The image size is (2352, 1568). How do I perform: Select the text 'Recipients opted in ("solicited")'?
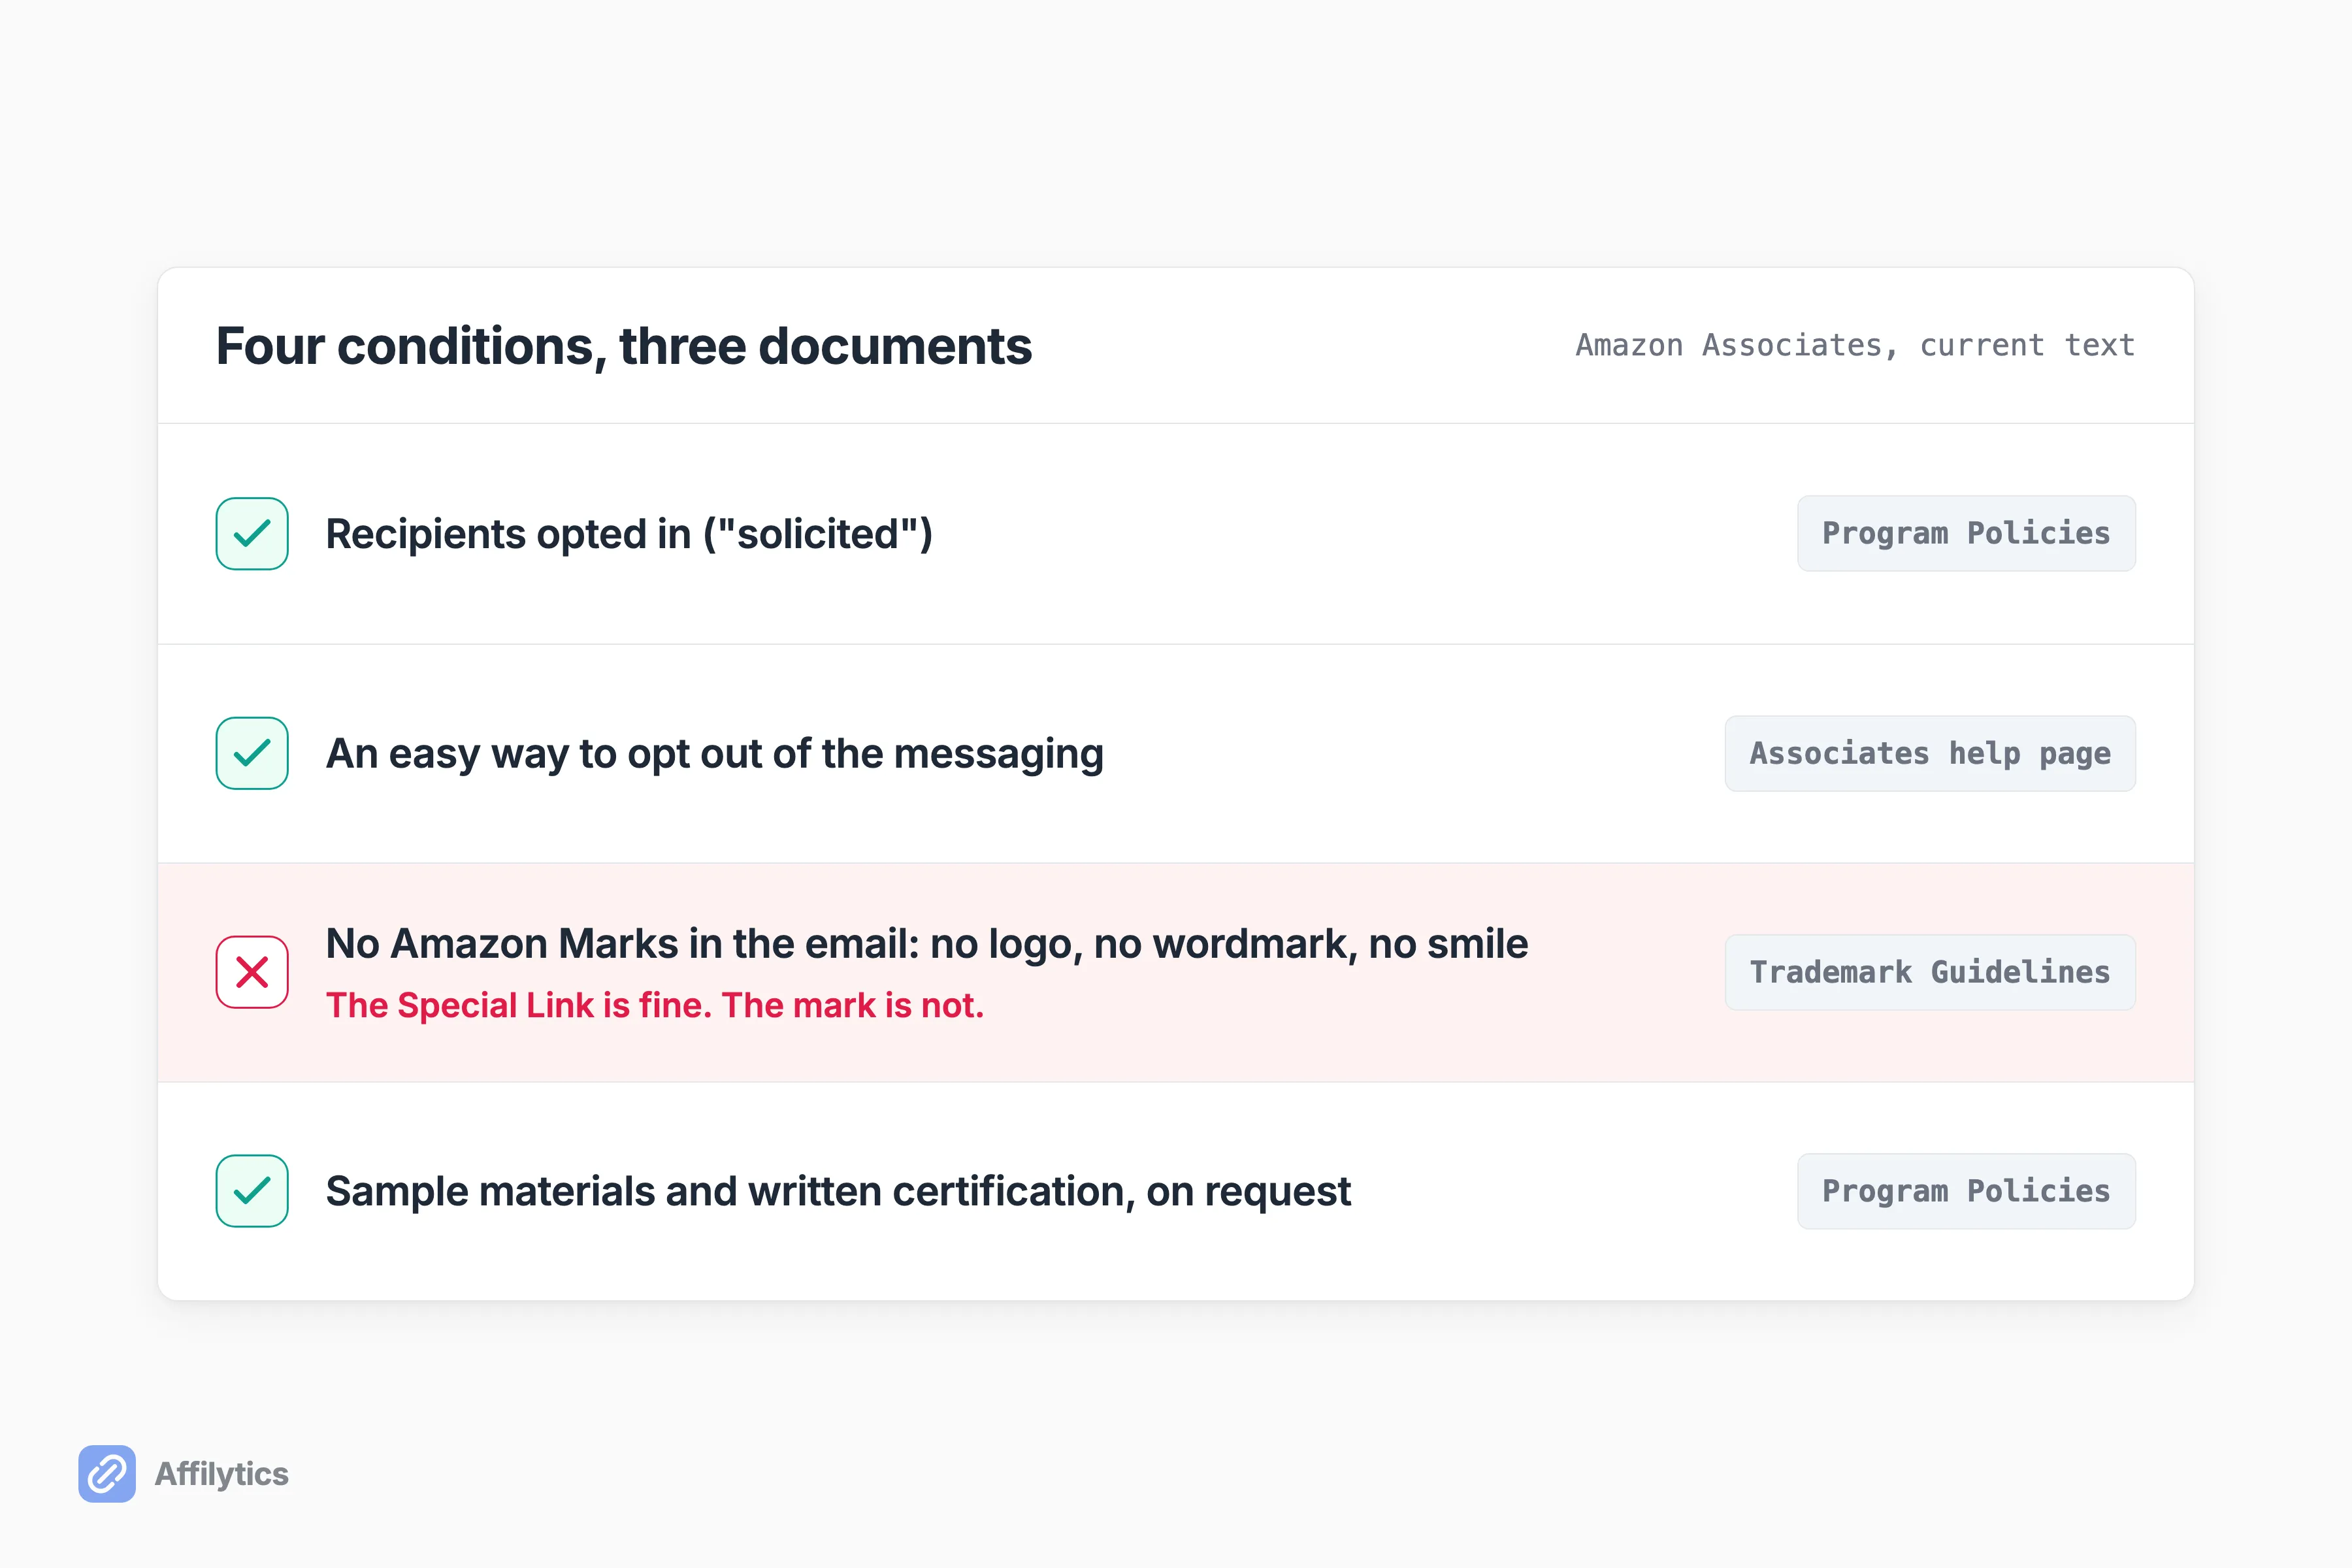point(629,534)
